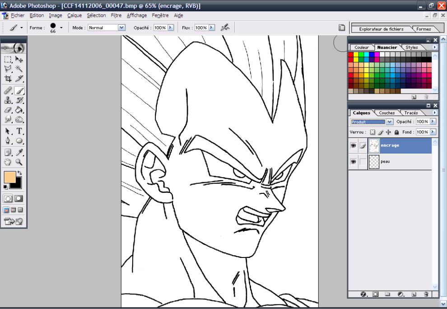The height and width of the screenshot is (309, 447).
Task: Open the Flux slider arrow
Action: coord(211,28)
